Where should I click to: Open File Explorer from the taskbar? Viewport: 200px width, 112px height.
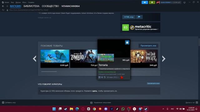[x=72, y=109]
